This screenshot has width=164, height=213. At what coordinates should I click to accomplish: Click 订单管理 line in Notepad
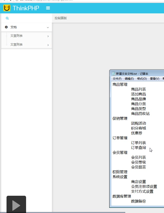(x=120, y=138)
